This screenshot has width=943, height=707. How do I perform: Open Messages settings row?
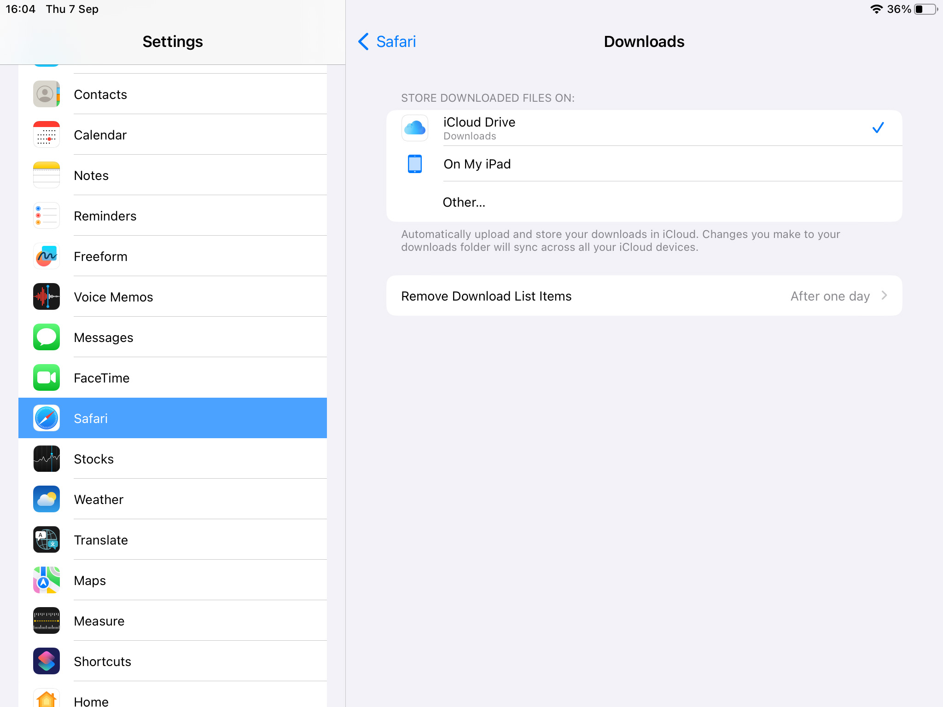[173, 337]
